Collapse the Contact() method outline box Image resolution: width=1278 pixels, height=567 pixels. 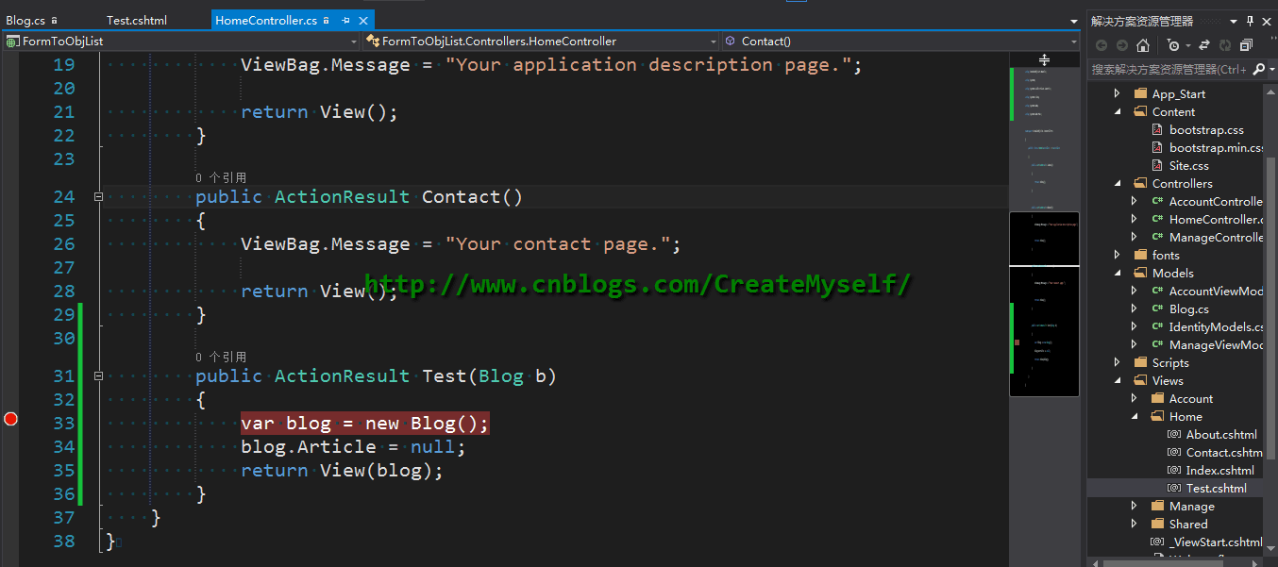98,197
